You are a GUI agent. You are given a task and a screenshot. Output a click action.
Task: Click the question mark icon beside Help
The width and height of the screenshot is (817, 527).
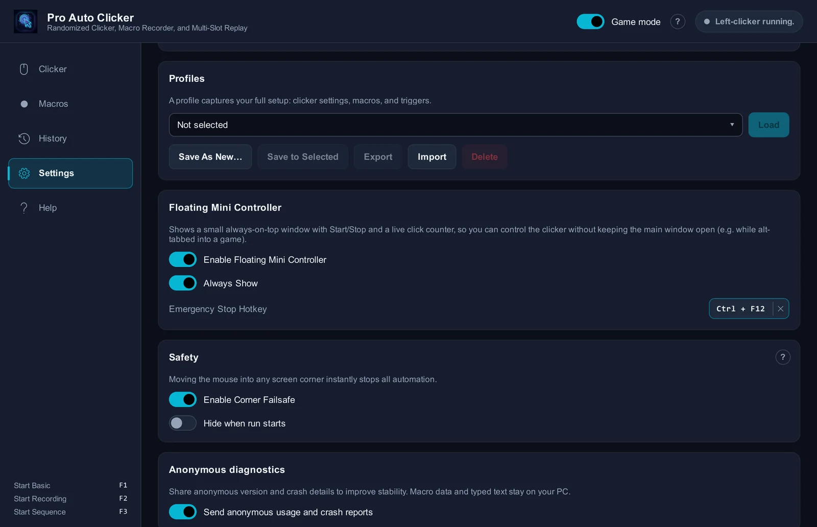click(24, 208)
